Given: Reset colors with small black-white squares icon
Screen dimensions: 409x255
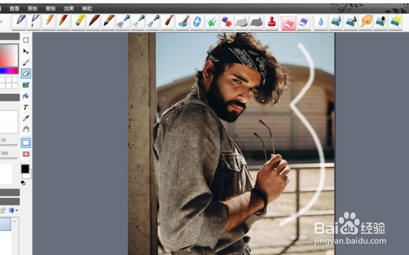Looking at the screenshot, I should point(23,183).
